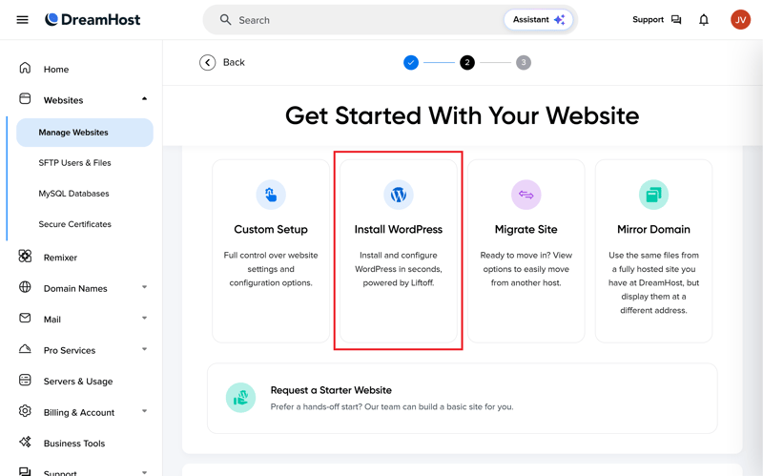Open the notifications bell
The height and width of the screenshot is (476, 763).
click(704, 19)
